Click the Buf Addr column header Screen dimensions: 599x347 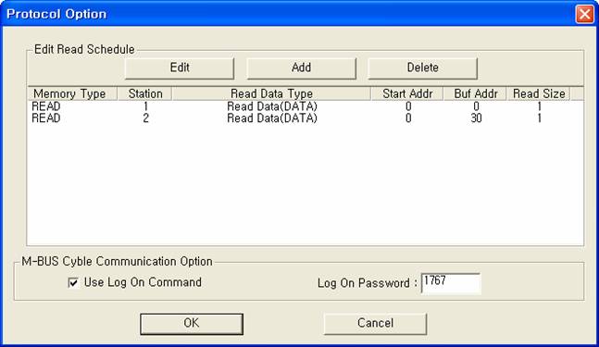[x=475, y=93]
